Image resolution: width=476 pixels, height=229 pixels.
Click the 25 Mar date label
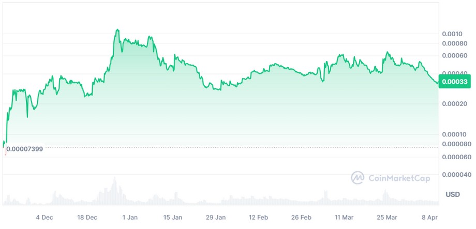pyautogui.click(x=387, y=217)
